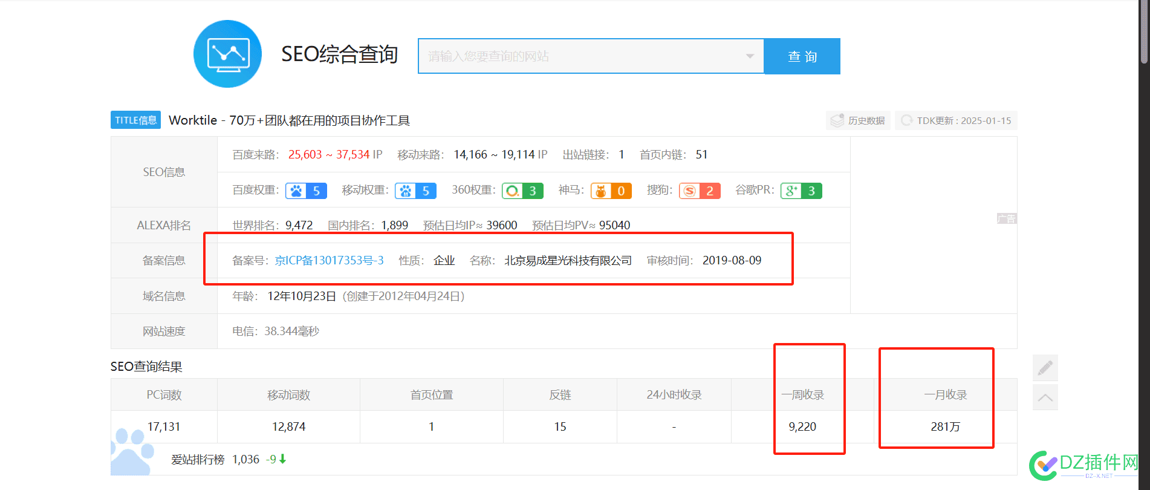Focus the website query input field
Viewport: 1150px width, 490px height.
(591, 56)
